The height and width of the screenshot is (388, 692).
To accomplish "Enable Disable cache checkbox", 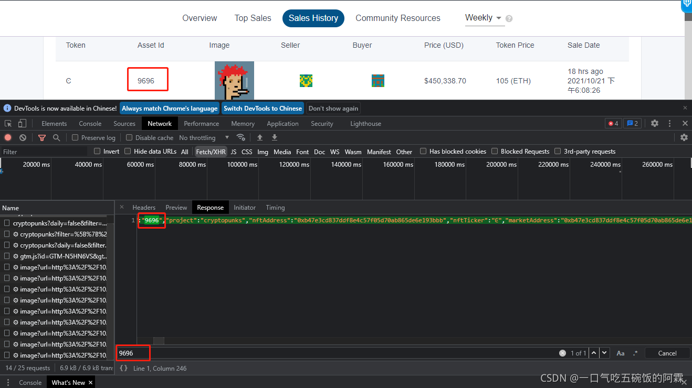I will tap(129, 137).
